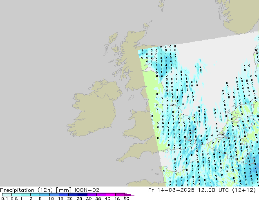Click the "ICON-D2" model name

click(x=87, y=190)
